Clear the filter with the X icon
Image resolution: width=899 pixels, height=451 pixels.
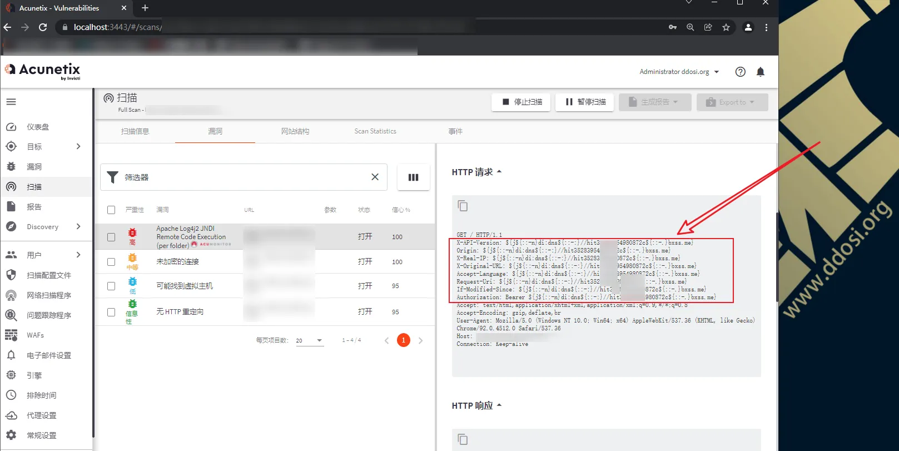pos(375,177)
